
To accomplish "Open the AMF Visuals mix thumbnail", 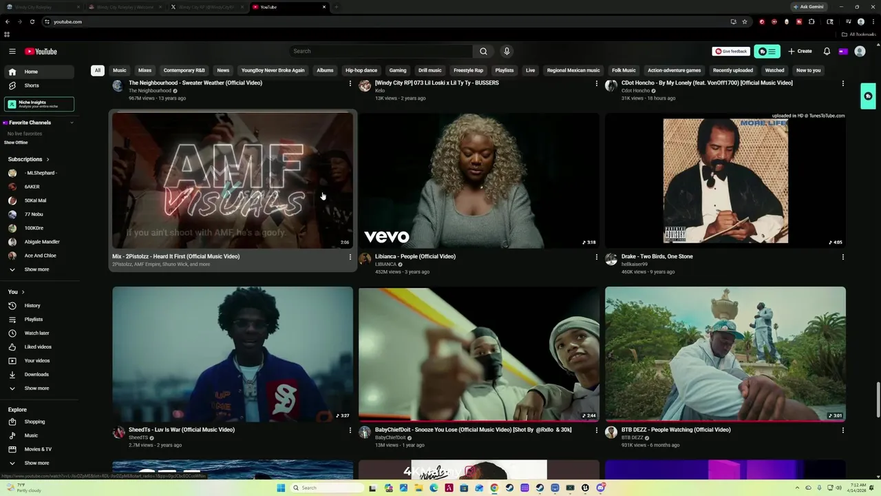I will 233,180.
